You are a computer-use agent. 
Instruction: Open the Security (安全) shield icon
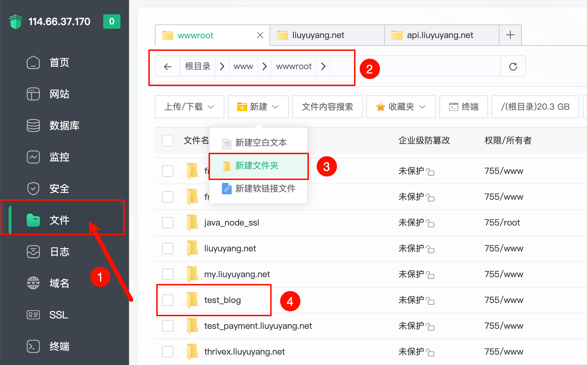tap(33, 189)
